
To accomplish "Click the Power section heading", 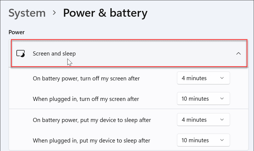I will [x=17, y=32].
